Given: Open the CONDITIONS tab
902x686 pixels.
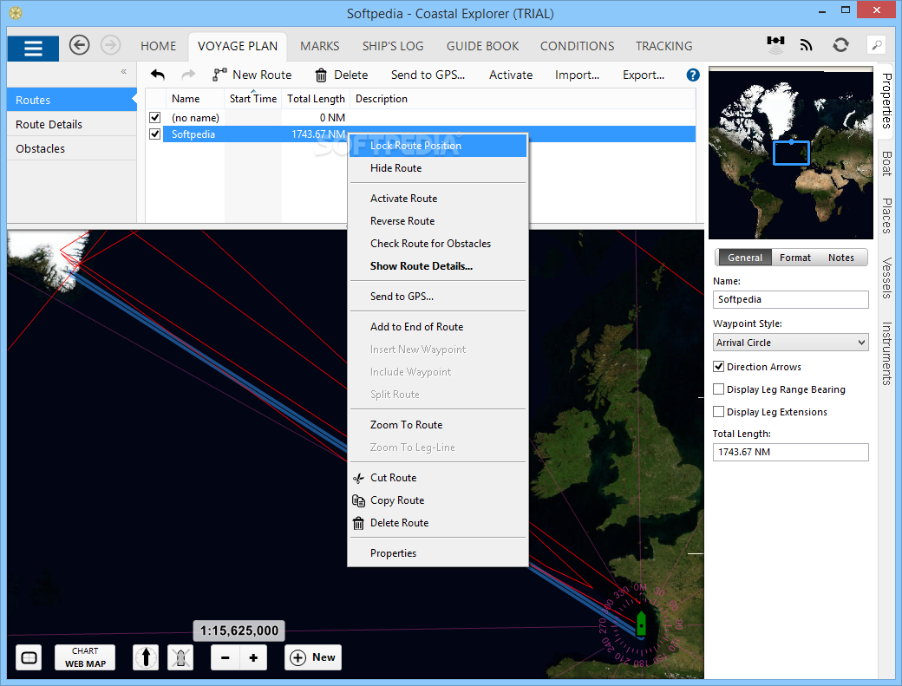Looking at the screenshot, I should pos(577,46).
